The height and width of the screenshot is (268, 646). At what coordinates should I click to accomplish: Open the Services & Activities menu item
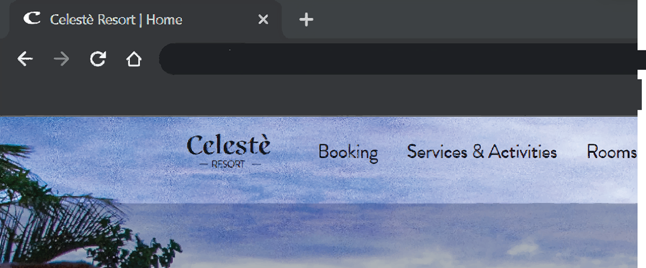(x=482, y=152)
